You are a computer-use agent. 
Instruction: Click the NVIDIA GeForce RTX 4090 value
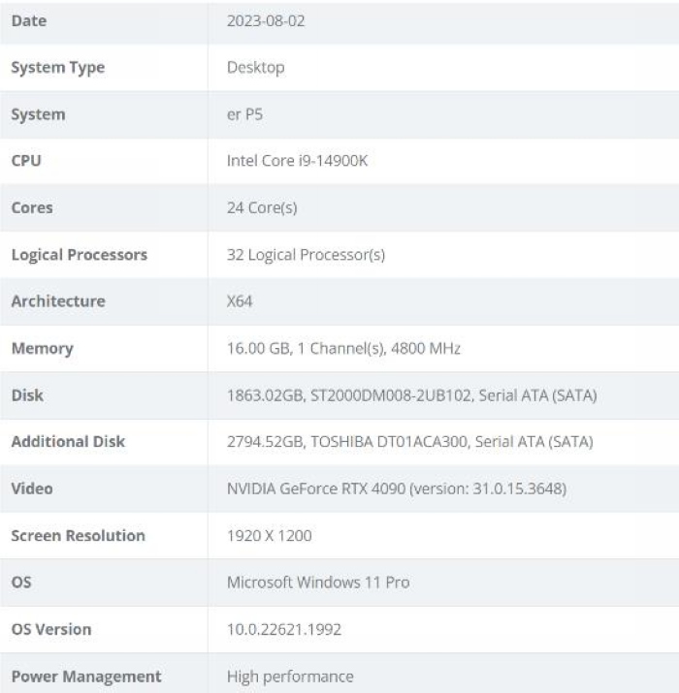[396, 488]
